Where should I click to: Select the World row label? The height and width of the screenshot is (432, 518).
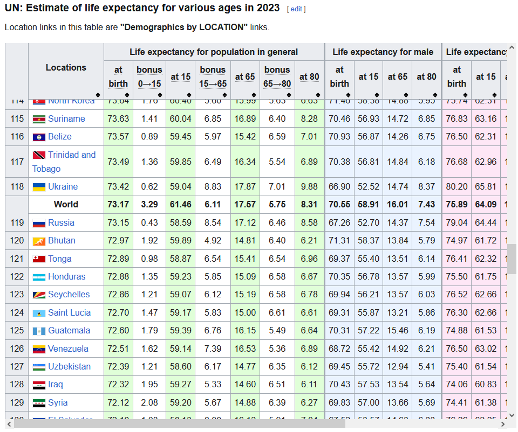(x=66, y=205)
